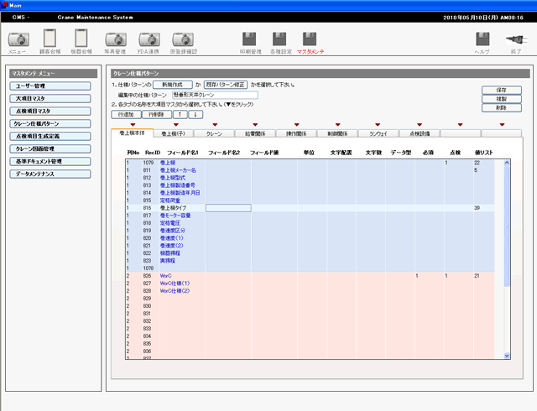Switch to the 給電関係 tab
This screenshot has height=411, width=537.
[x=255, y=133]
